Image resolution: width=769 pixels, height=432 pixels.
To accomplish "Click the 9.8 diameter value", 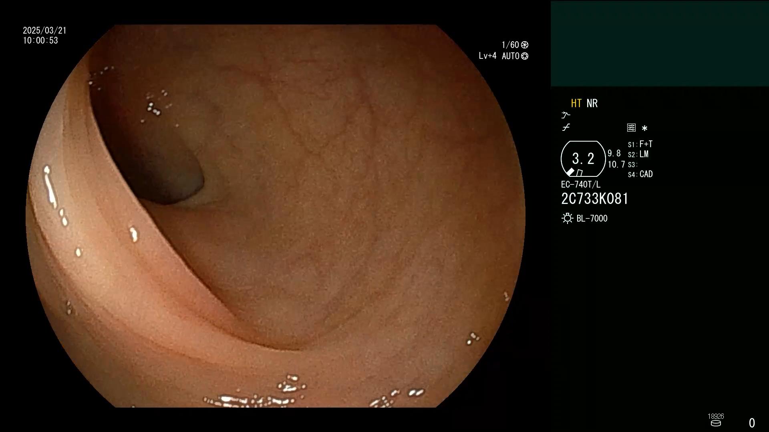I will point(614,153).
